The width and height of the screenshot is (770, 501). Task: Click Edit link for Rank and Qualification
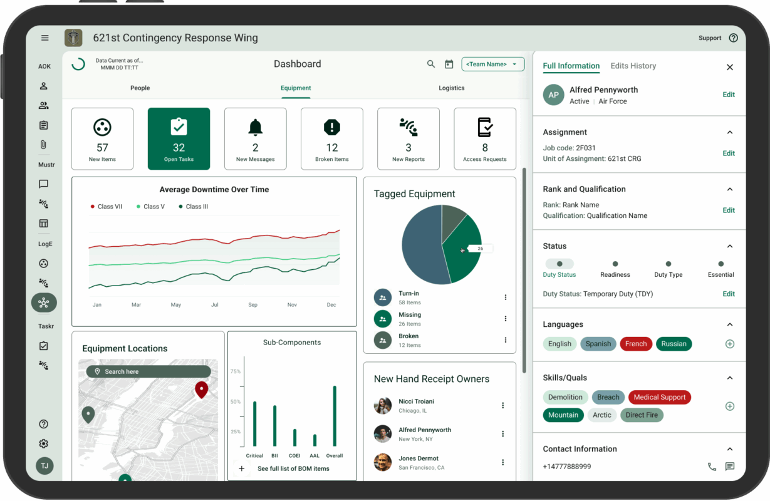click(729, 210)
